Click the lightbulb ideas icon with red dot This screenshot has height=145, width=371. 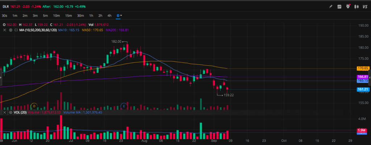[348, 6]
